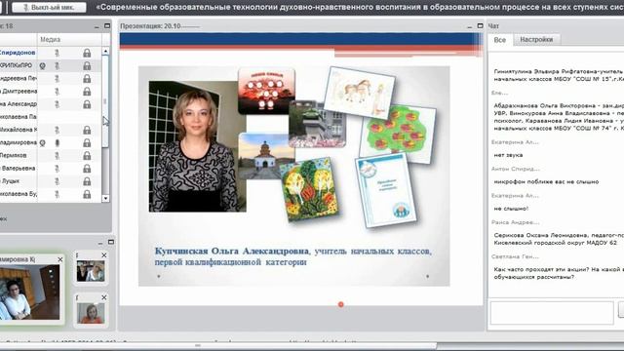Click the red slide position indicator dot
This screenshot has width=624, height=351.
340,304
